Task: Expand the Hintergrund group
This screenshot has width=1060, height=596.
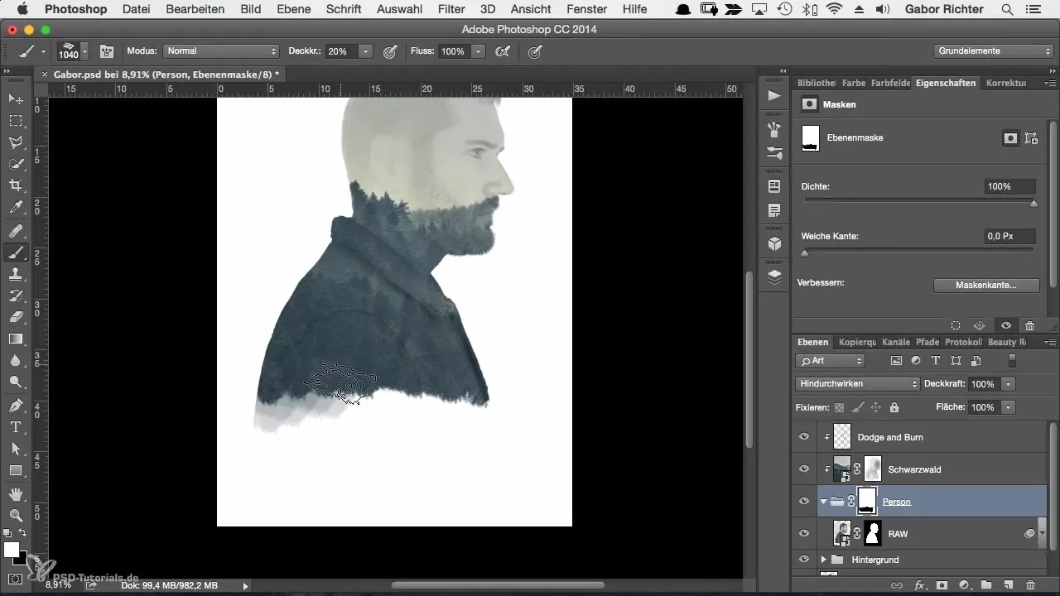Action: pyautogui.click(x=823, y=560)
